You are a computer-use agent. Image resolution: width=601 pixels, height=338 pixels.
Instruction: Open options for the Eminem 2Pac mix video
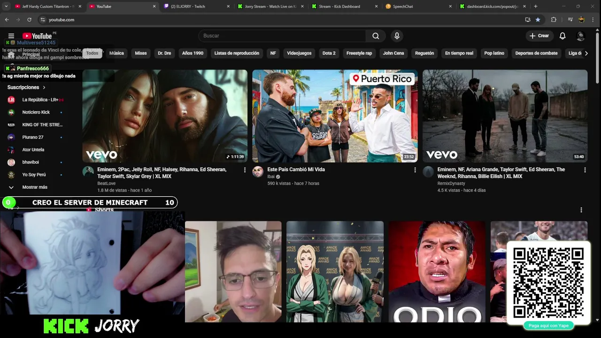(x=245, y=170)
